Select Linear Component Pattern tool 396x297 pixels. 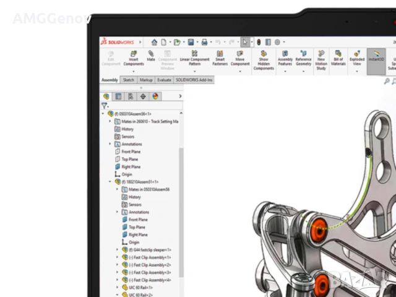tap(194, 59)
